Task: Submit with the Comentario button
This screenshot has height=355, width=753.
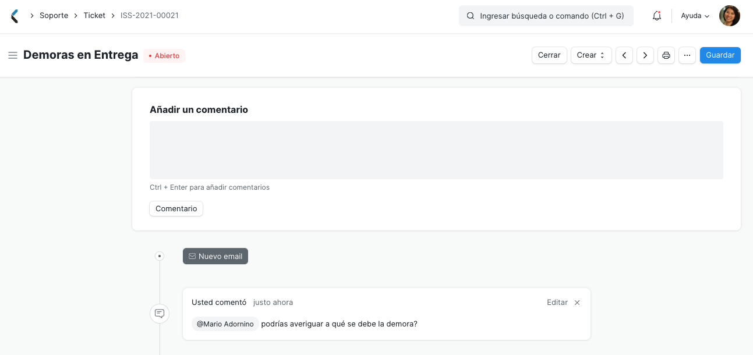Action: (176, 208)
